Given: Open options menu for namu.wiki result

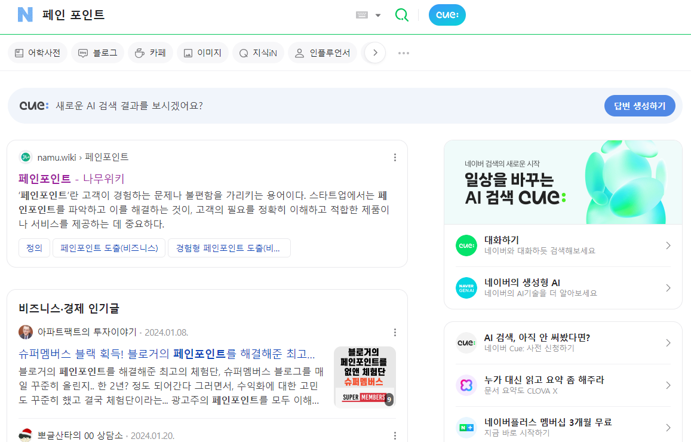Looking at the screenshot, I should tap(395, 157).
